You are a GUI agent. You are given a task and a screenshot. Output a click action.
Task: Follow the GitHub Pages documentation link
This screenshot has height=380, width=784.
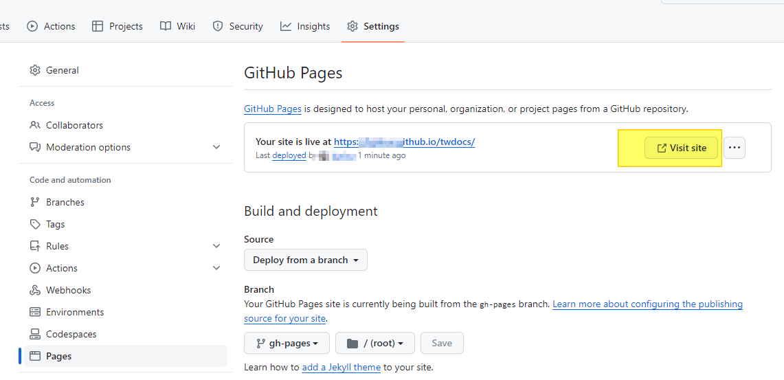[273, 109]
